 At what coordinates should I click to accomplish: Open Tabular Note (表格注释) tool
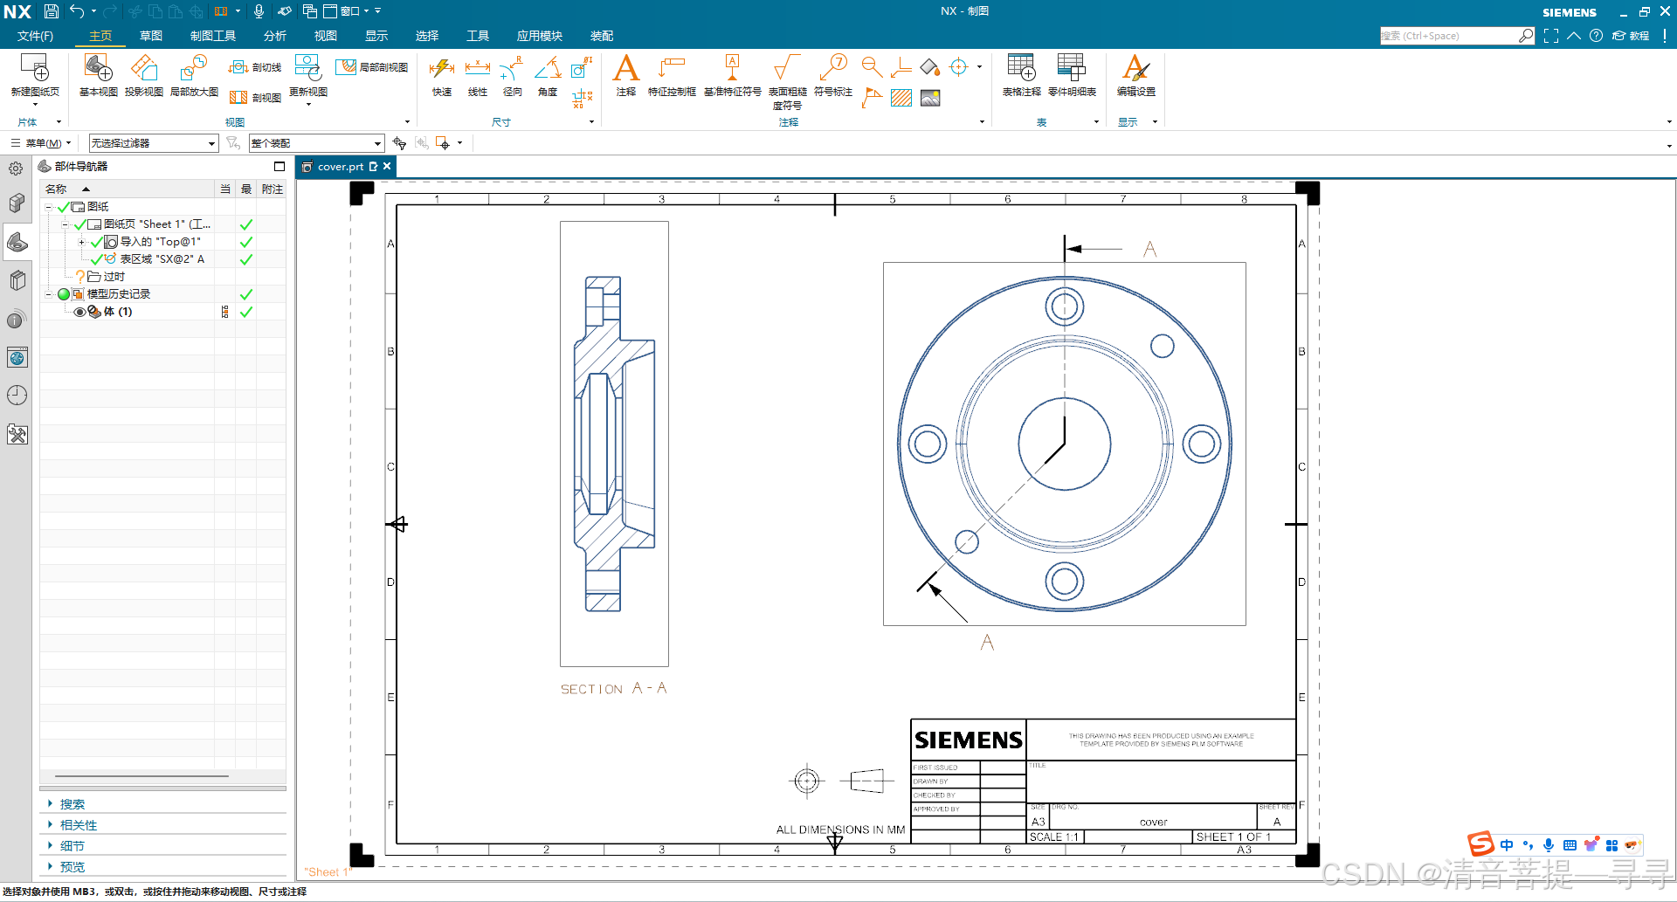[1021, 75]
